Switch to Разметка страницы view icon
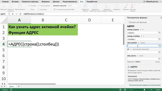The width and height of the screenshot is (162, 91). pyautogui.click(x=11, y=6)
